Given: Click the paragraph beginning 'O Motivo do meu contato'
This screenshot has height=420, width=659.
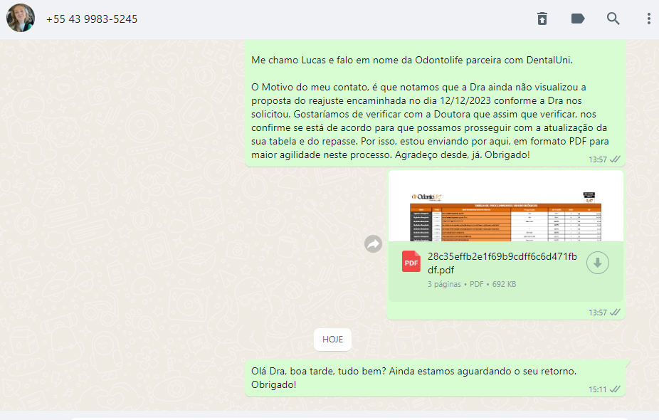Looking at the screenshot, I should coord(430,121).
